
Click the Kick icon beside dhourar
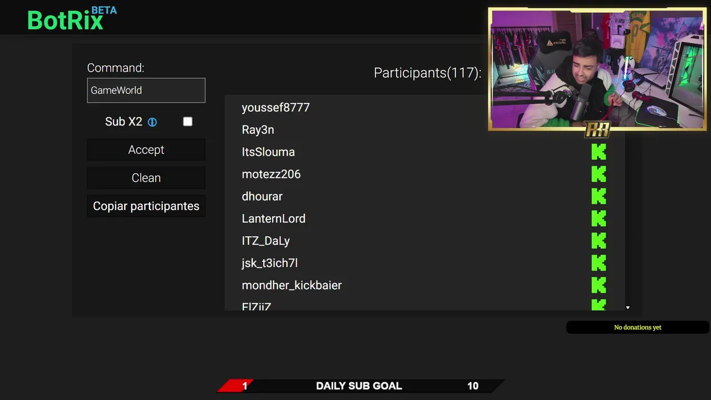[598, 196]
